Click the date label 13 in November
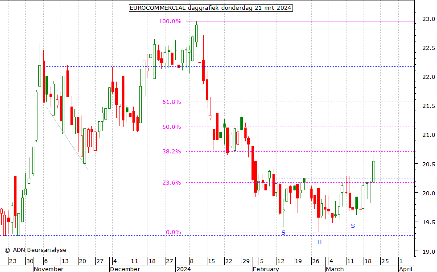 (x=65, y=261)
